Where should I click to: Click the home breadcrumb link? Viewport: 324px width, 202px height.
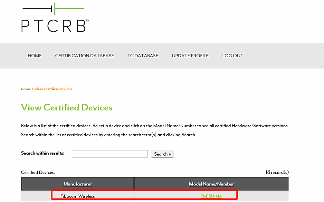click(26, 89)
